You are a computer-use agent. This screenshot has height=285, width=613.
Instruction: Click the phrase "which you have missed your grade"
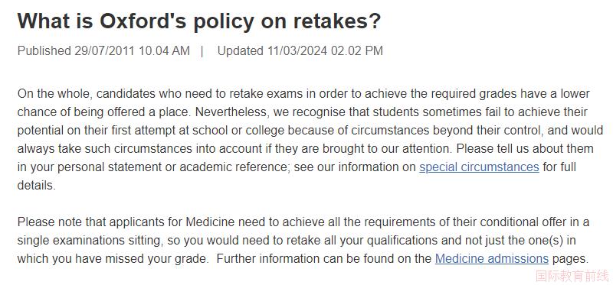(113, 259)
